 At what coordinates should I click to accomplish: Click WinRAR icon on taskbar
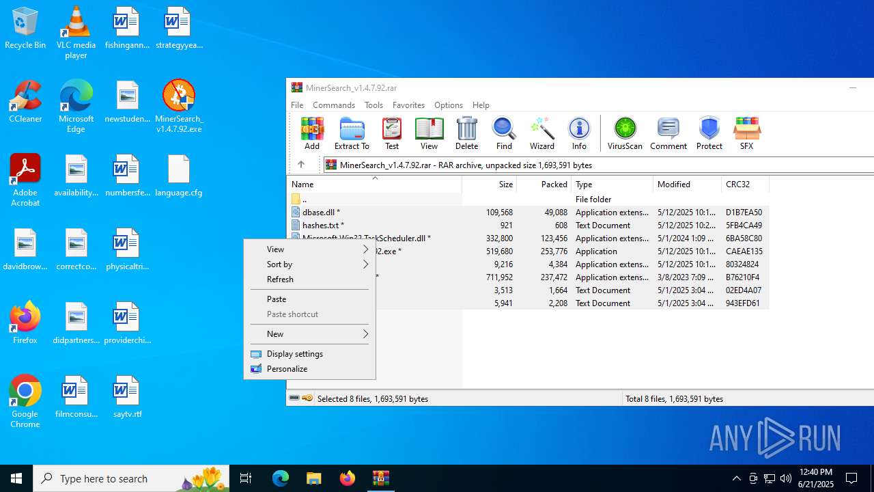[x=380, y=478]
